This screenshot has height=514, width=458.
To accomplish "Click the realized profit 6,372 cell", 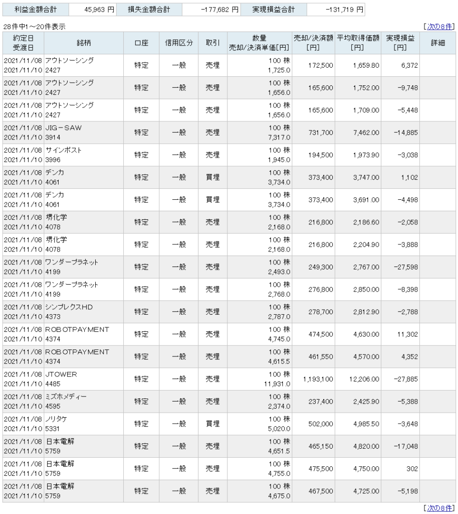I will pyautogui.click(x=400, y=66).
